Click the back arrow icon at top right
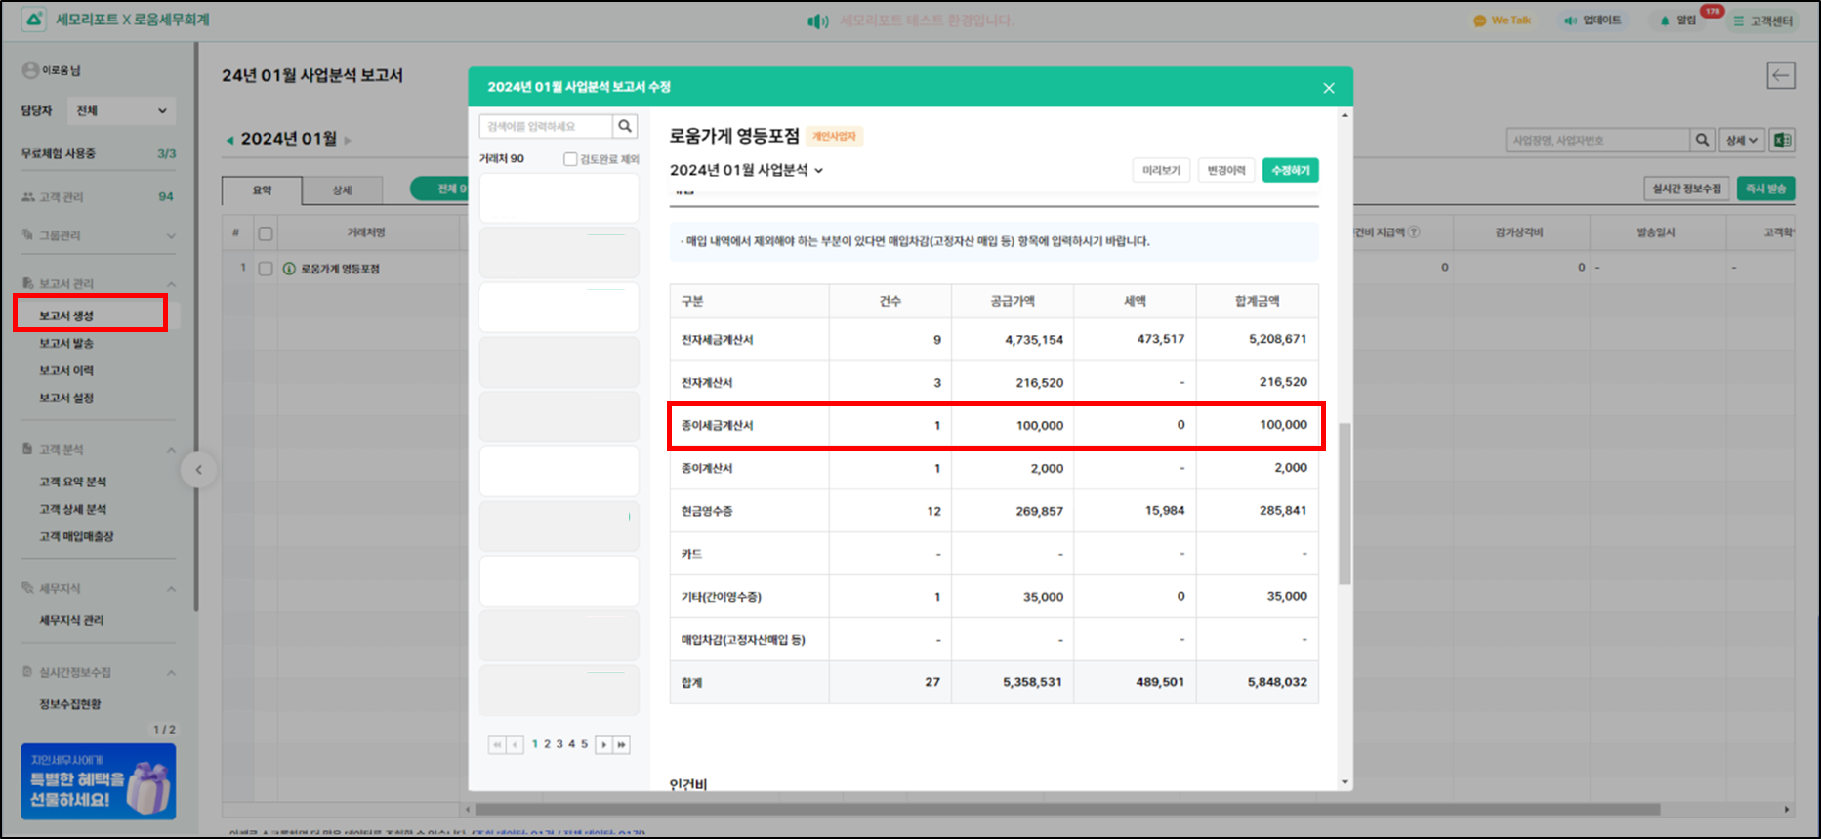Screen dimensions: 1821x839 coord(1780,75)
